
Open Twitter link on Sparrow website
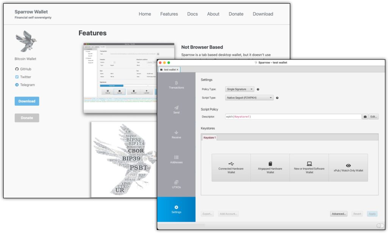click(x=23, y=77)
